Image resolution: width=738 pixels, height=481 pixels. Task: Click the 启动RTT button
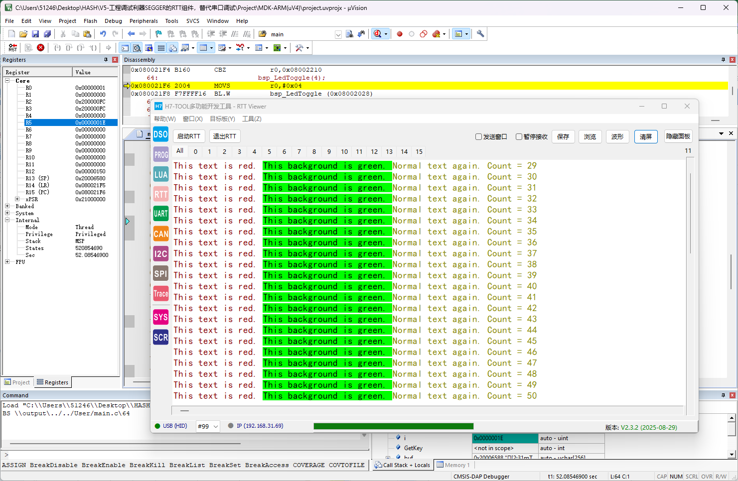189,136
